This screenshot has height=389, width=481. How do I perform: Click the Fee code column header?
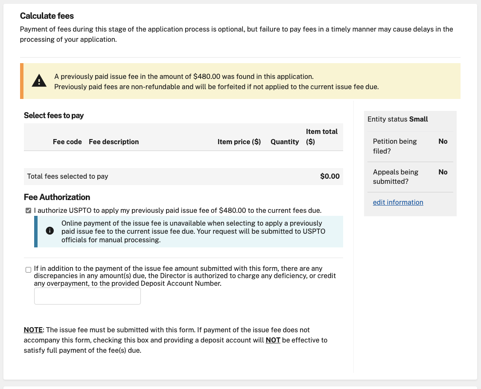click(x=67, y=142)
